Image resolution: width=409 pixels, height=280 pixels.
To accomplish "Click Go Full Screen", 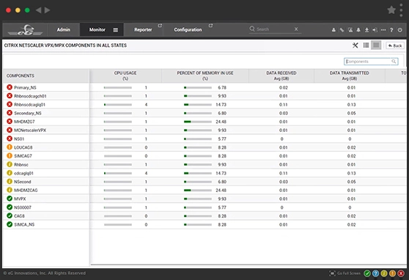I will tap(344, 273).
